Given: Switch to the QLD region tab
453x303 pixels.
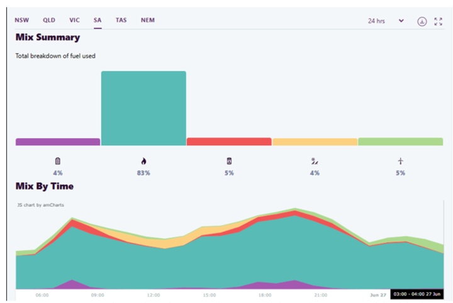Looking at the screenshot, I should click(x=48, y=20).
